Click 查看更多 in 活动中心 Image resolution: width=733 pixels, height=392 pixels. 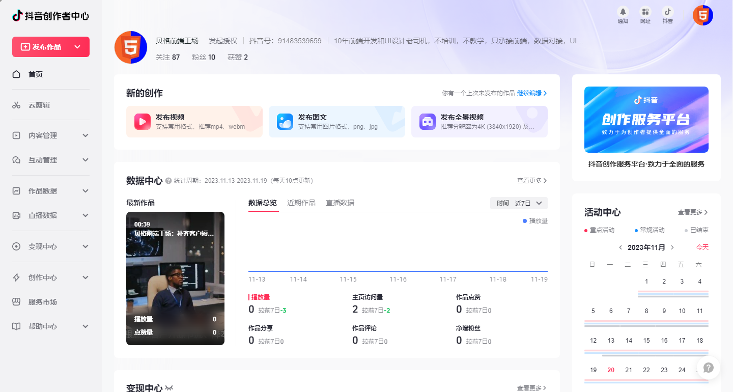(x=693, y=212)
